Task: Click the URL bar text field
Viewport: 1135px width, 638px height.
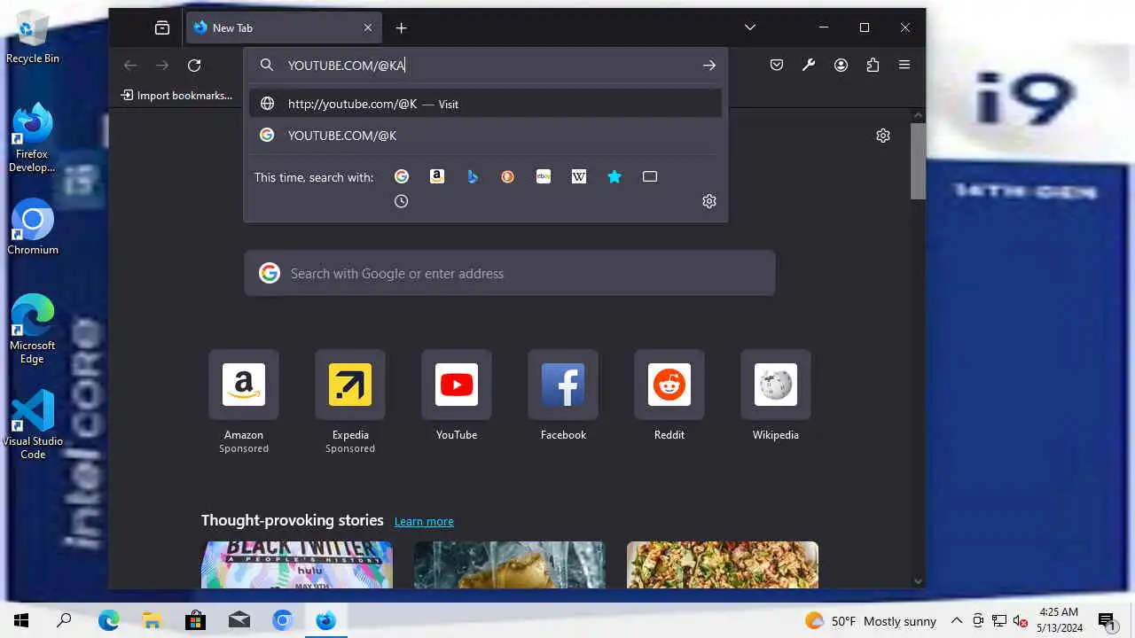Action: point(486,65)
